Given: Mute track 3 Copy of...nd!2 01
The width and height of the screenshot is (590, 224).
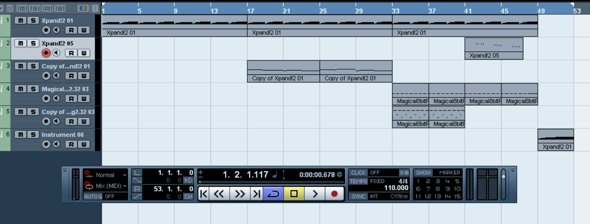Looking at the screenshot, I should [x=20, y=66].
